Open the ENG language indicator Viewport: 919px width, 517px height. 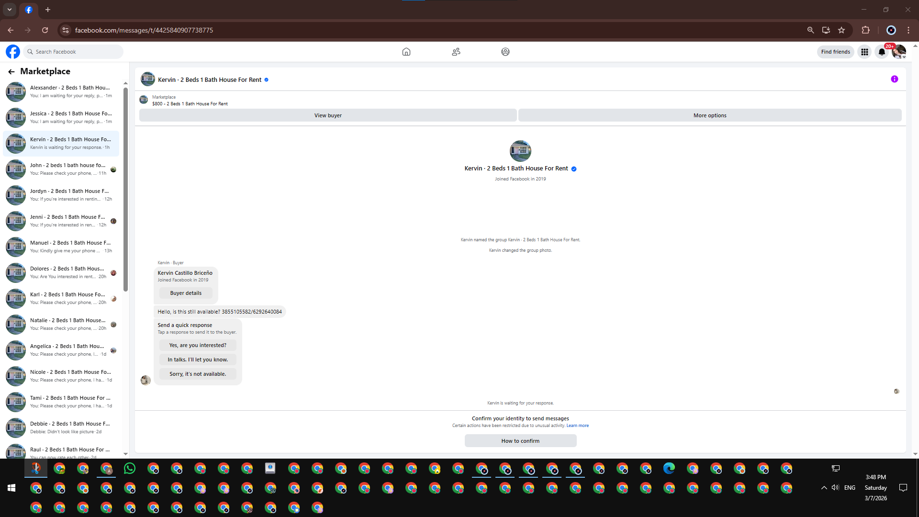(x=850, y=488)
